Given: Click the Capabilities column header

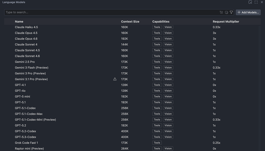Looking at the screenshot, I should pyautogui.click(x=161, y=22).
